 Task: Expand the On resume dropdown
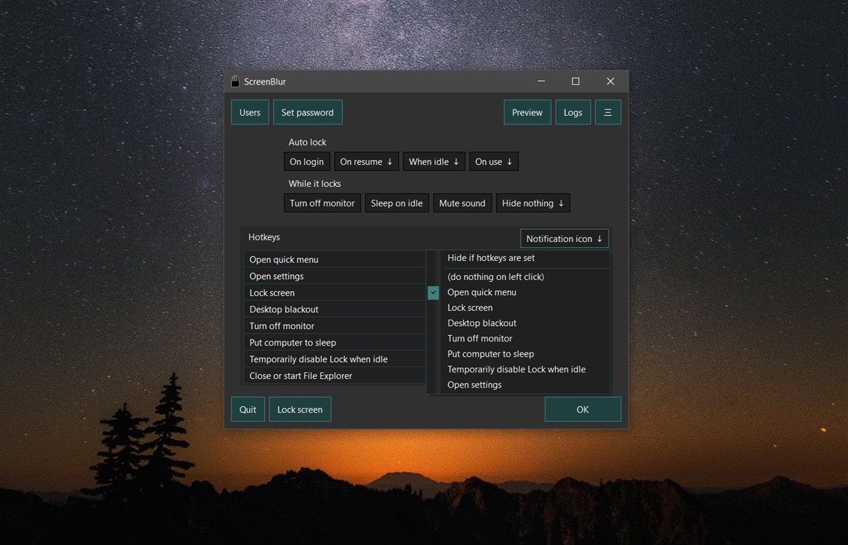tap(366, 161)
